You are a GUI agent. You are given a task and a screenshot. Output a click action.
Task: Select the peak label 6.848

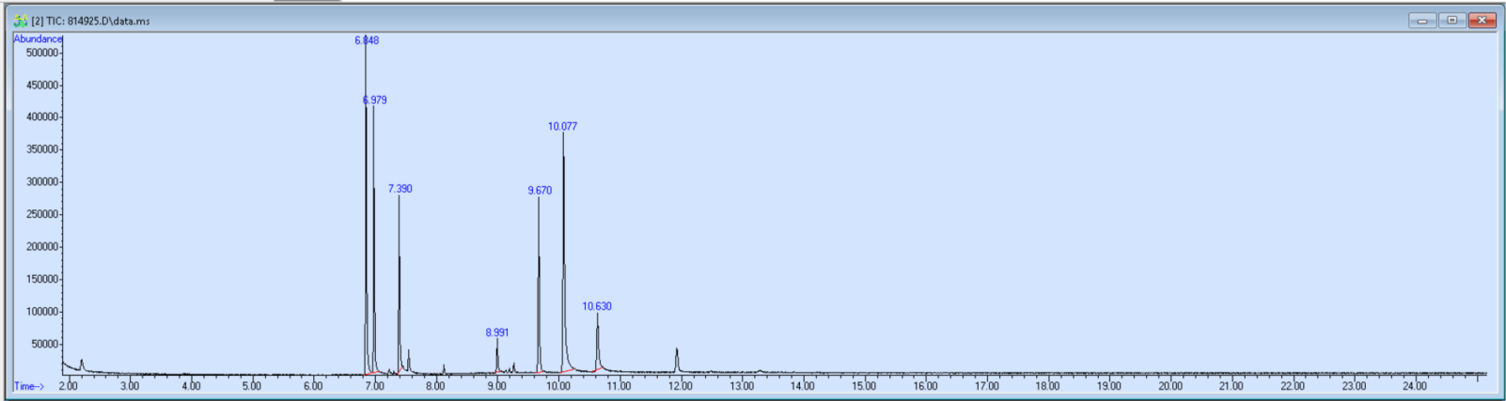pos(367,40)
